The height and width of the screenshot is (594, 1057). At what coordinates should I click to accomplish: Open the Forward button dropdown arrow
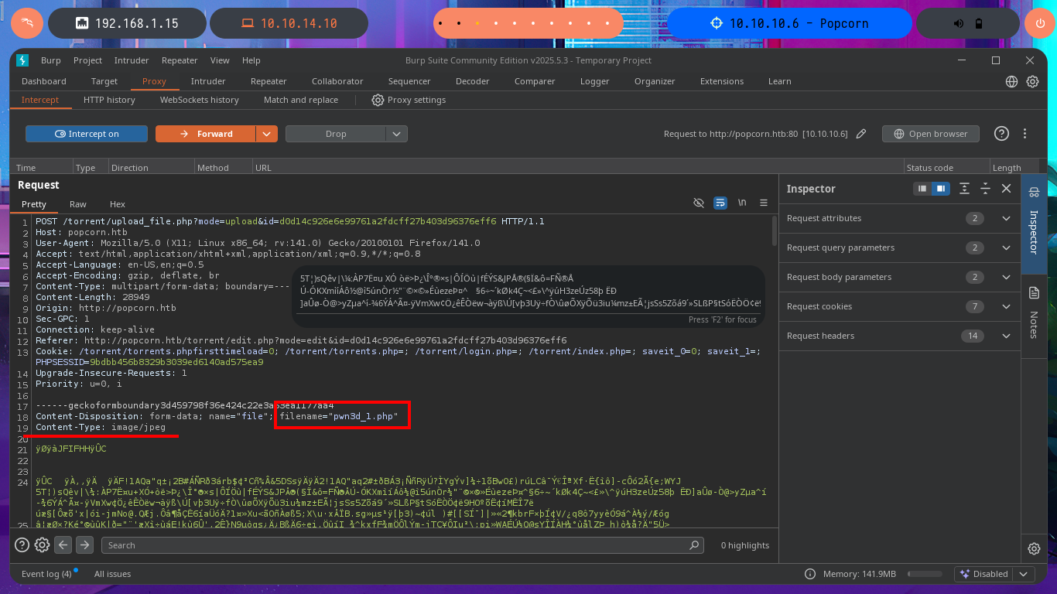(x=267, y=134)
